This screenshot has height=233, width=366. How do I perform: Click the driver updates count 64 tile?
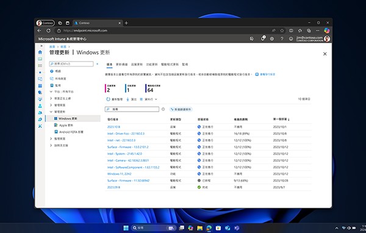pyautogui.click(x=153, y=88)
